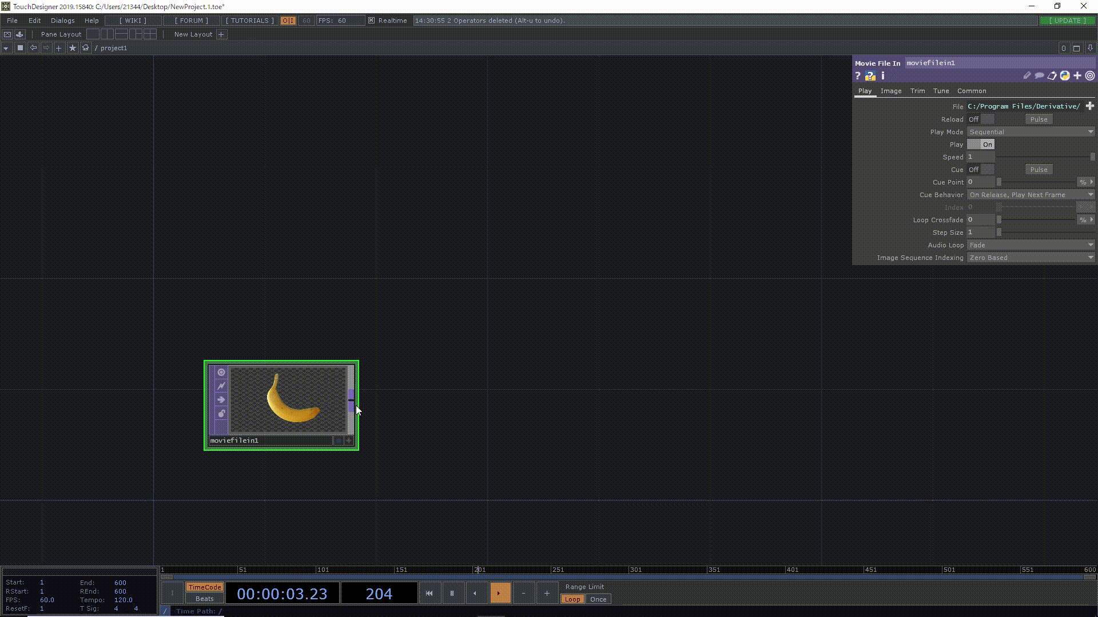The height and width of the screenshot is (617, 1098).
Task: Select the Play tab in parameter panel
Action: (x=864, y=90)
